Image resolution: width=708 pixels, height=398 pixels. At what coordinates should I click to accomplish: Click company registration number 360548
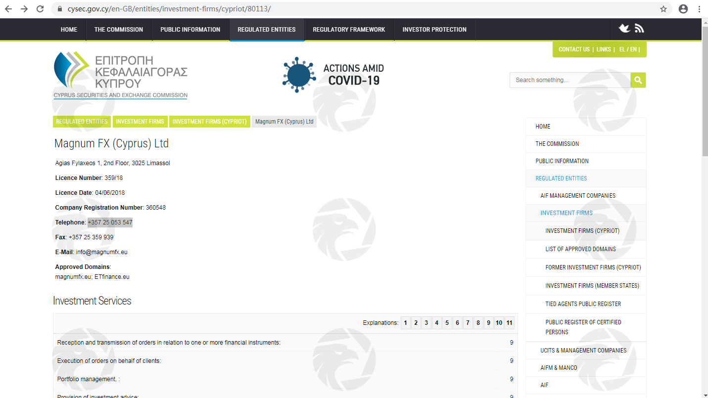point(156,208)
